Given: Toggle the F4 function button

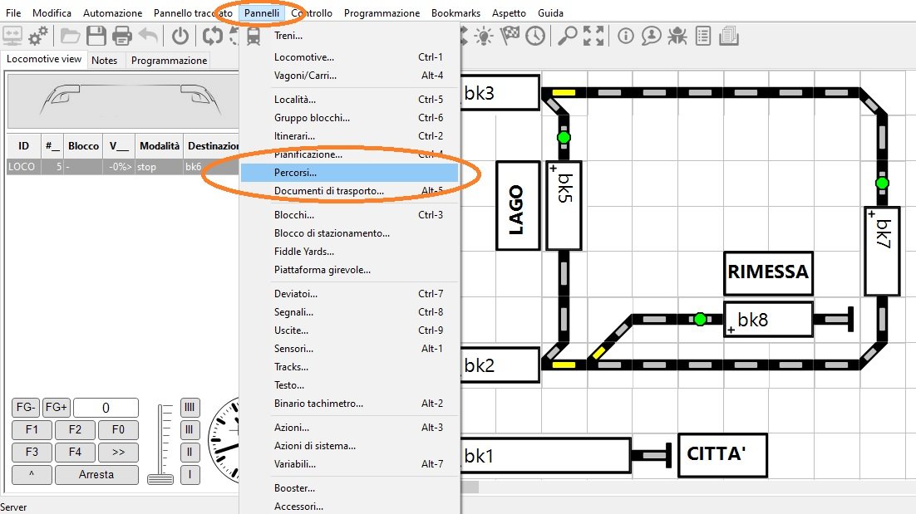Looking at the screenshot, I should (x=75, y=453).
